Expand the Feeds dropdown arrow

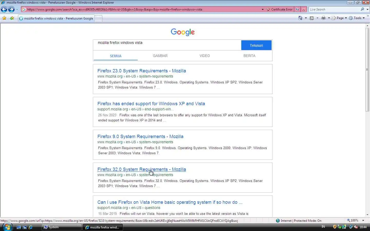coord(317,18)
